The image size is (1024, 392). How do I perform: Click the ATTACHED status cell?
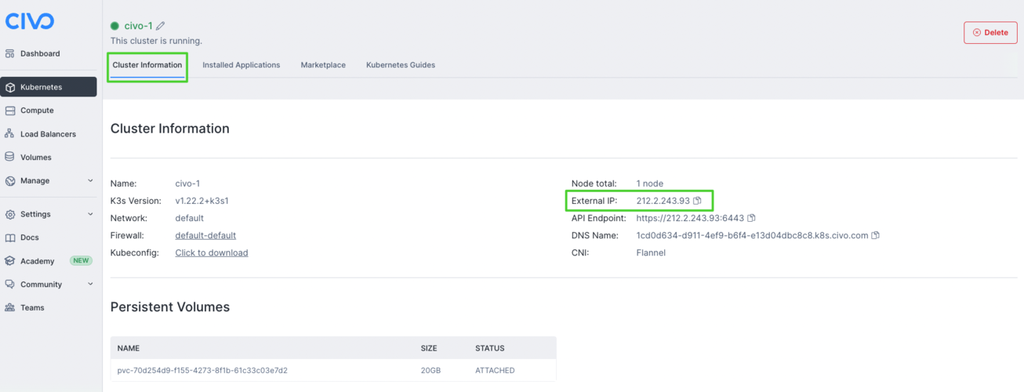495,370
